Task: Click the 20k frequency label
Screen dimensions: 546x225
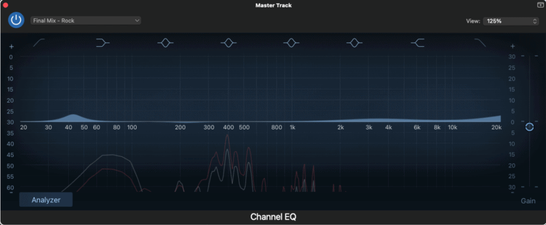Action: pyautogui.click(x=496, y=128)
